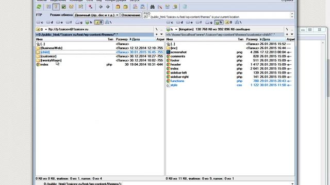Click the Отключение disconnect button
Image resolution: width=330 pixels, height=185 pixels.
point(131,15)
